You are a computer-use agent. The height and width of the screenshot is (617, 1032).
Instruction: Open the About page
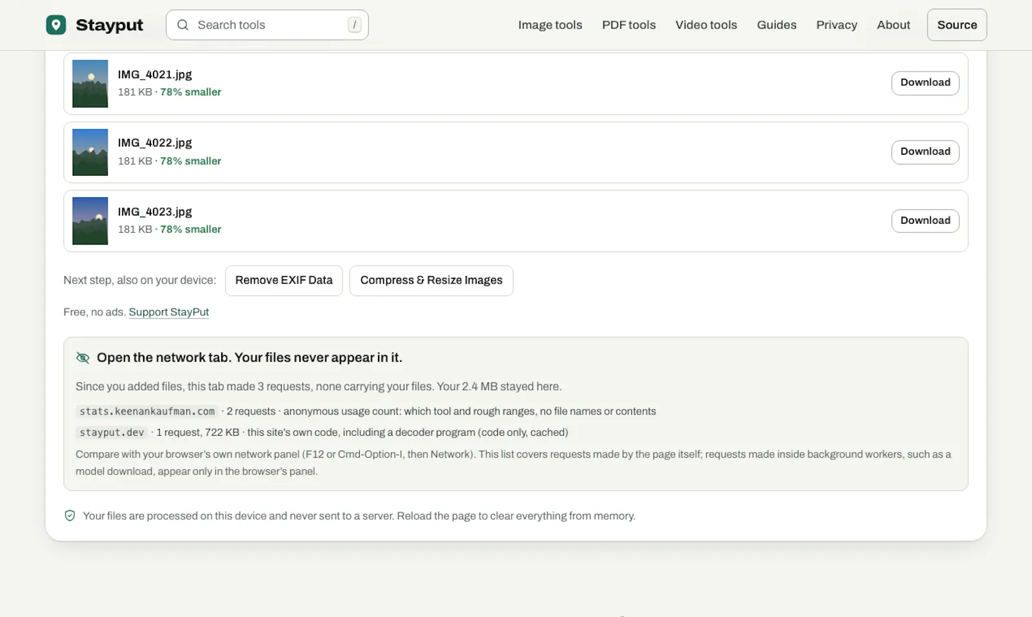(x=893, y=24)
